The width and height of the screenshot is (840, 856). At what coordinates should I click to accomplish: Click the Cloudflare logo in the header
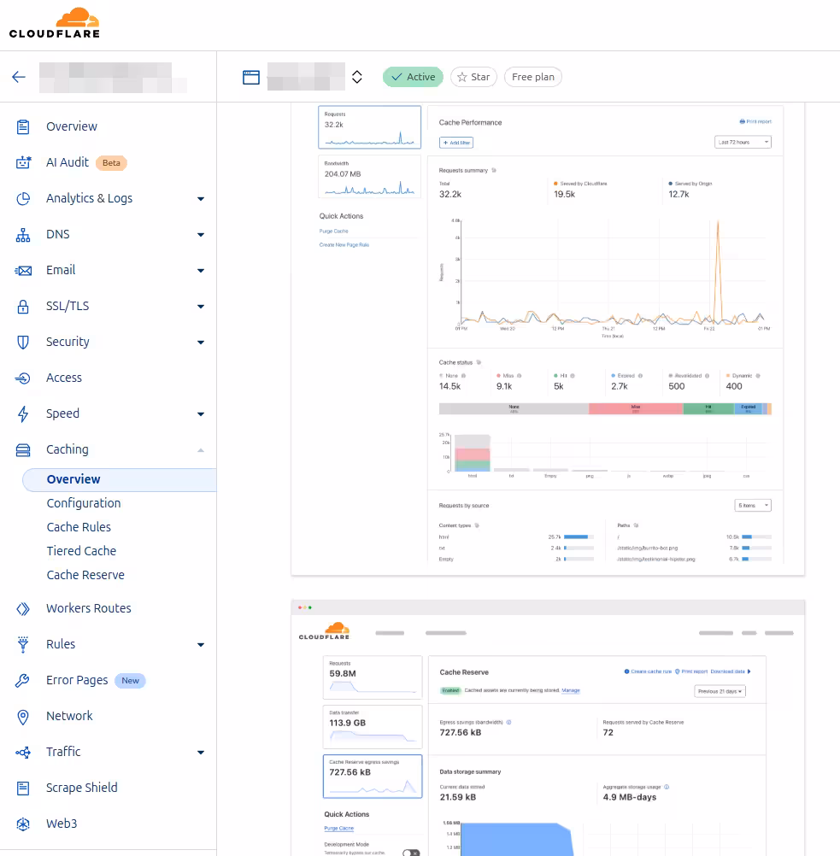point(53,24)
